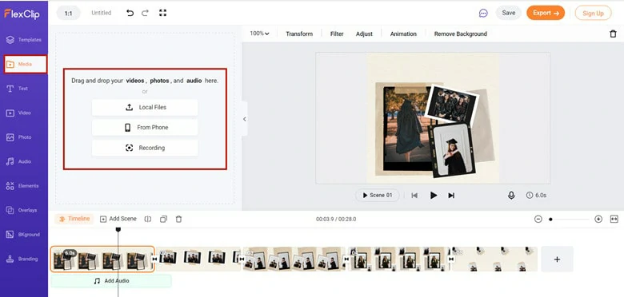Click the Add Audio track bar
Image resolution: width=624 pixels, height=297 pixels.
(x=111, y=281)
